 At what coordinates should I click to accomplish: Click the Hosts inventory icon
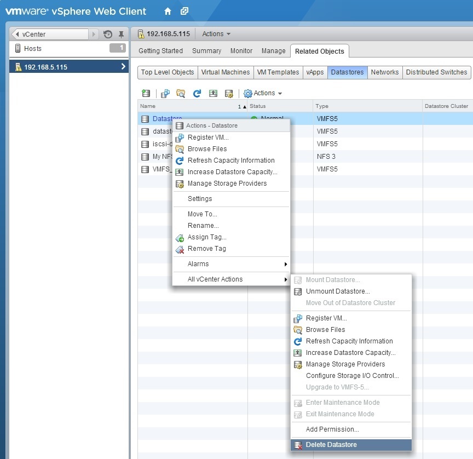tap(18, 48)
